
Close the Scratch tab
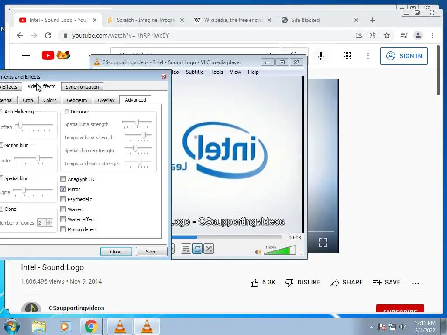pyautogui.click(x=182, y=20)
